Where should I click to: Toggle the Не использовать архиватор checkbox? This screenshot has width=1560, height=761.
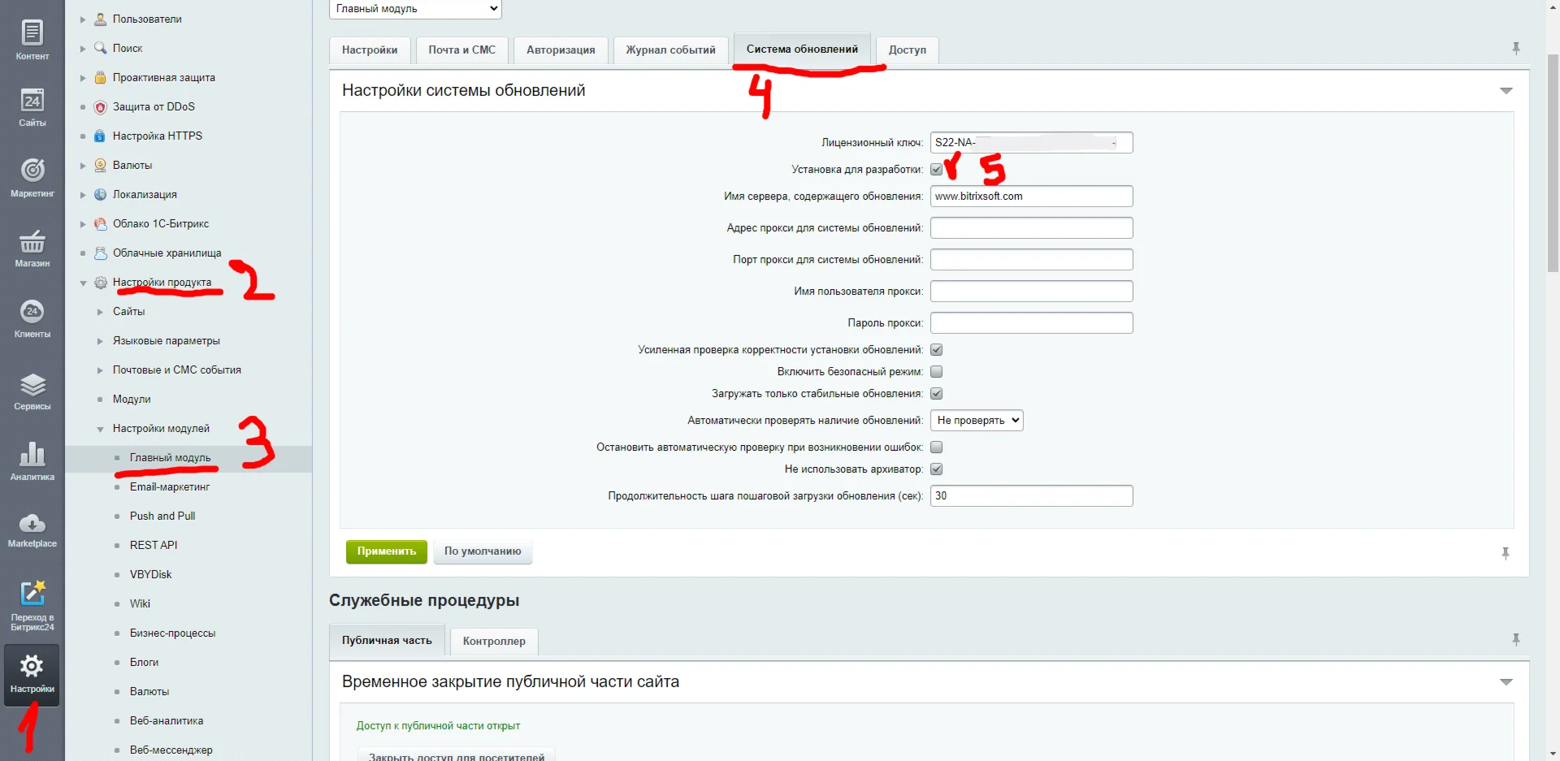click(936, 469)
